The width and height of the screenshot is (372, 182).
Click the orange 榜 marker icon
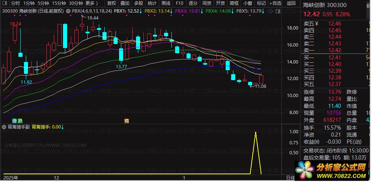pos(126,121)
